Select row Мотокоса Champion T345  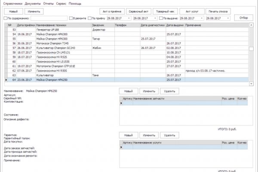tap(126, 43)
